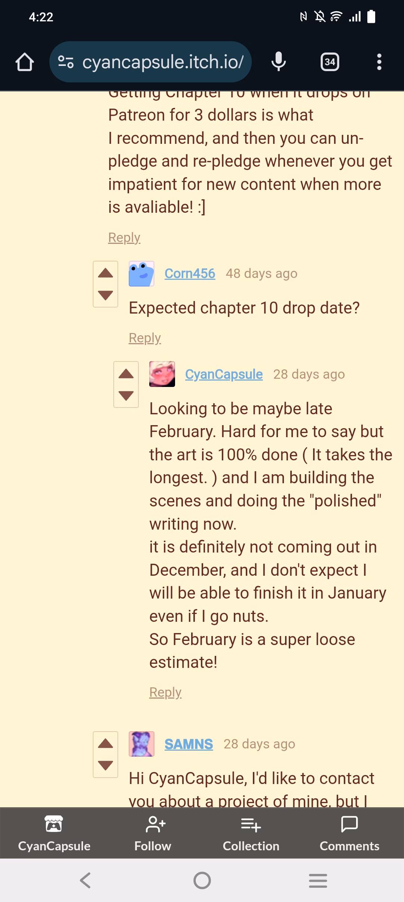Screen dimensions: 404x902
Task: Tap the site info icon in address bar
Action: (x=66, y=62)
